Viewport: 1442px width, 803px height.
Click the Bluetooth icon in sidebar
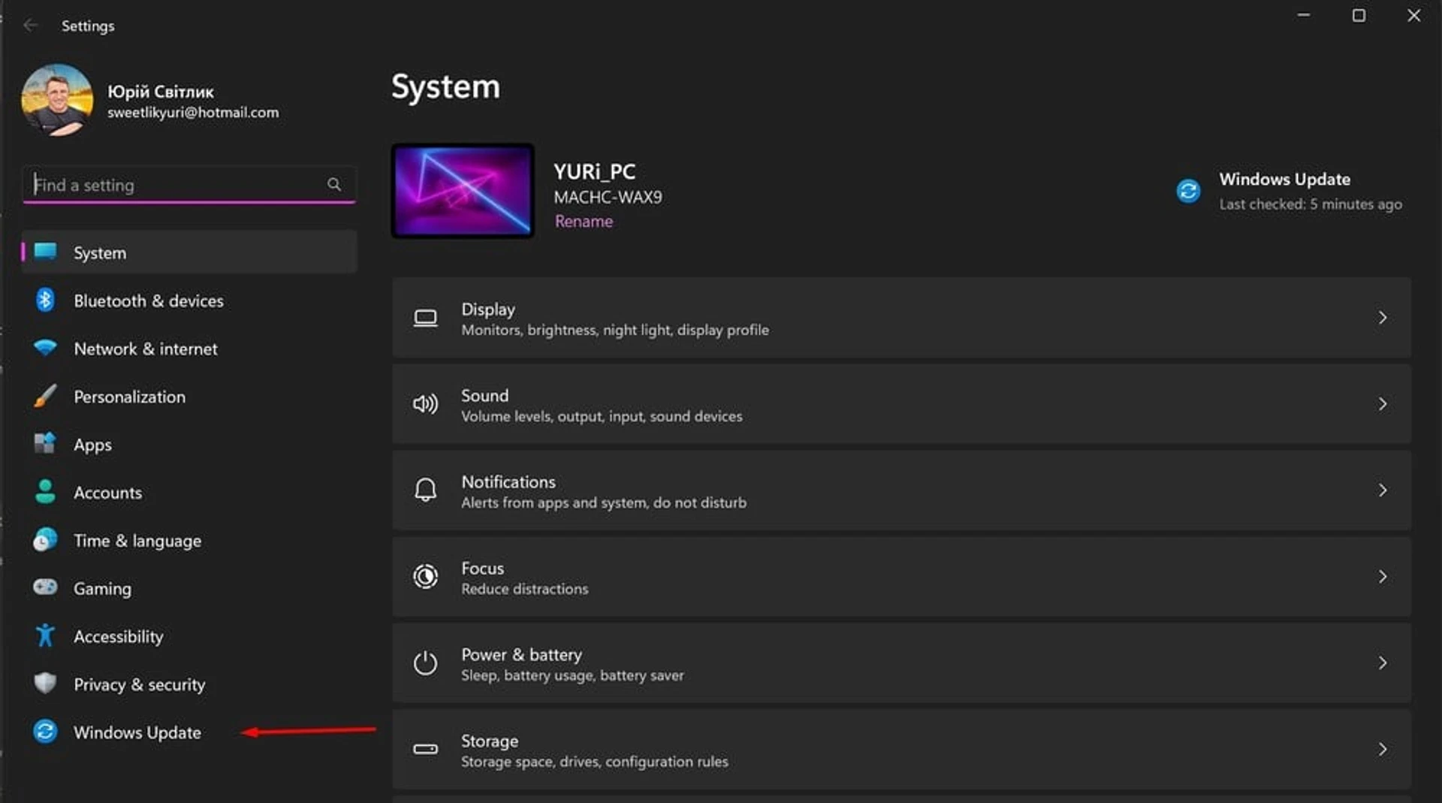tap(45, 300)
